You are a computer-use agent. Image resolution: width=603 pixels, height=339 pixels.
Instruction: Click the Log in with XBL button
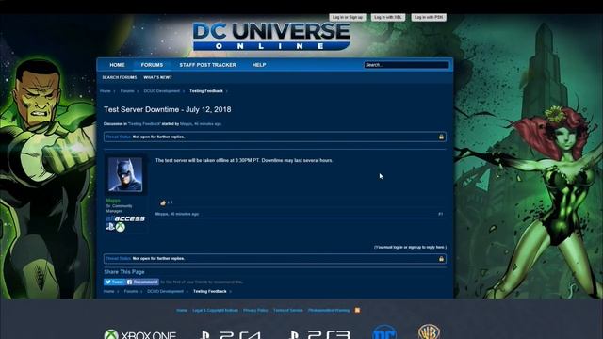388,17
